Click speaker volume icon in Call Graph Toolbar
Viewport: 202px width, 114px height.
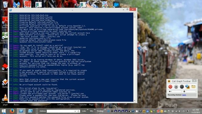point(170,92)
